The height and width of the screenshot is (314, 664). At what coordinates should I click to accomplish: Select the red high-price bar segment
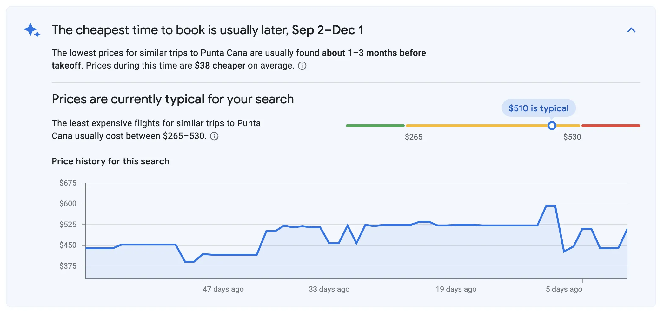(611, 126)
